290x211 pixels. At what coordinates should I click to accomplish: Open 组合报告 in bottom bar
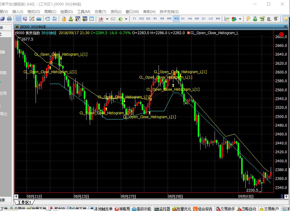coord(203,209)
